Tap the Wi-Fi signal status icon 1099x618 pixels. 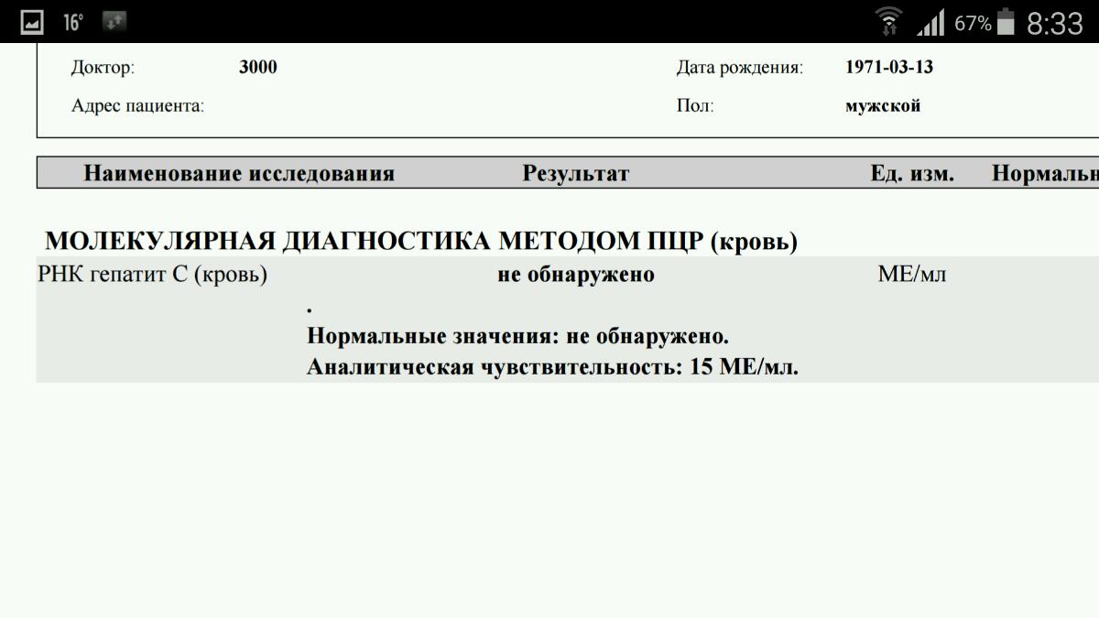click(889, 22)
